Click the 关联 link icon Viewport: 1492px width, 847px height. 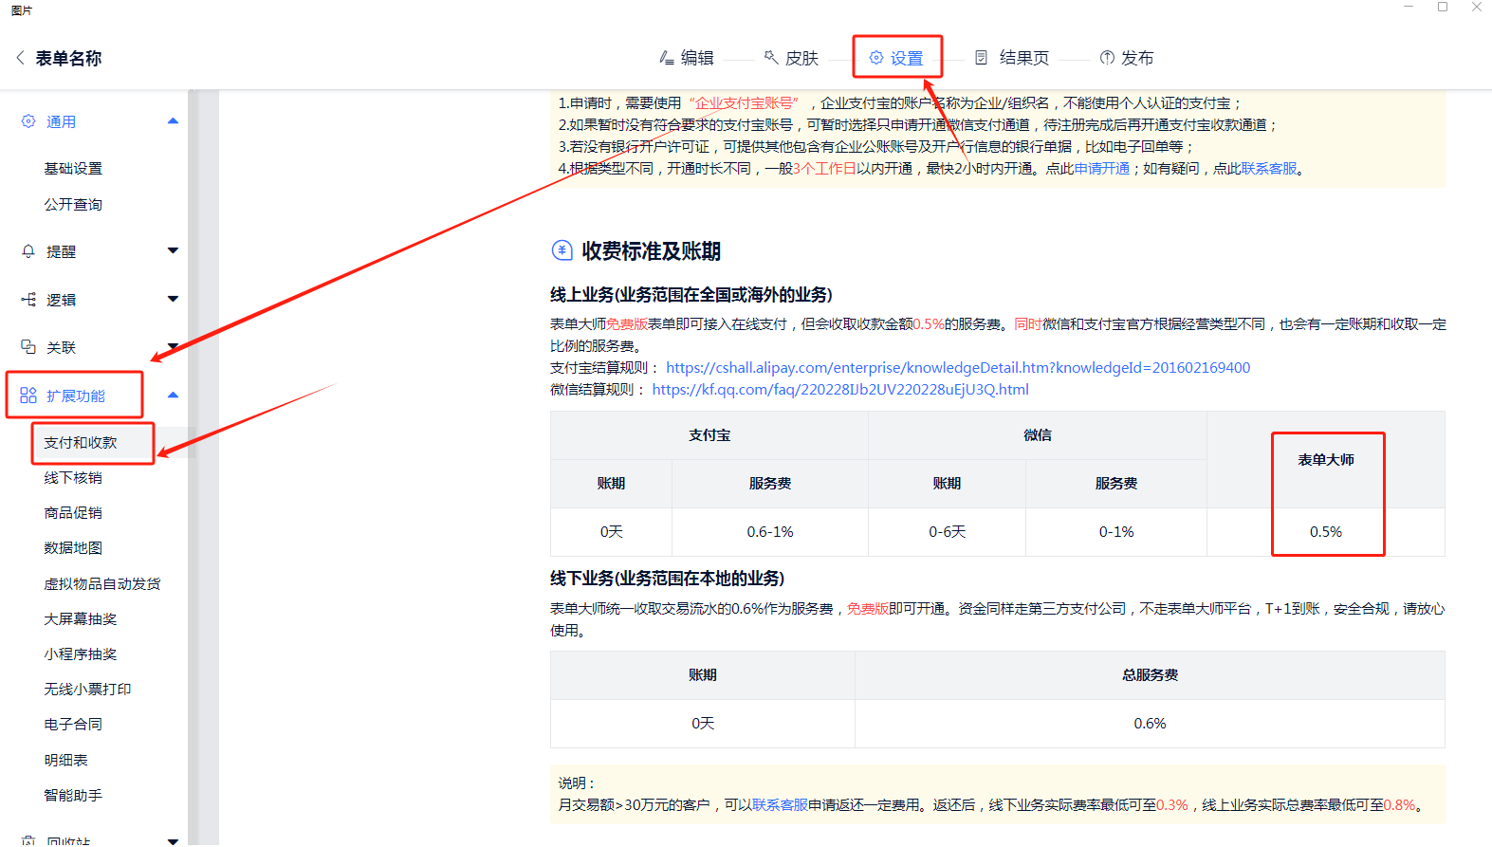[28, 347]
